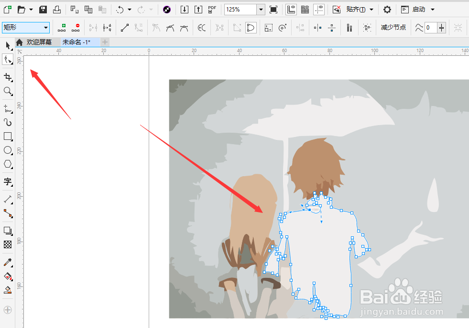This screenshot has height=328, width=469.
Task: Pick the Color Eyedropper tool
Action: pyautogui.click(x=8, y=262)
